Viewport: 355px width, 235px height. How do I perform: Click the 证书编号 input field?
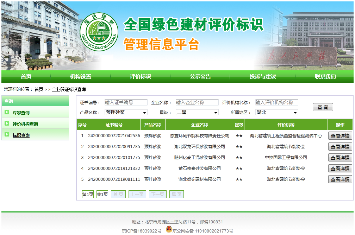[126, 102]
